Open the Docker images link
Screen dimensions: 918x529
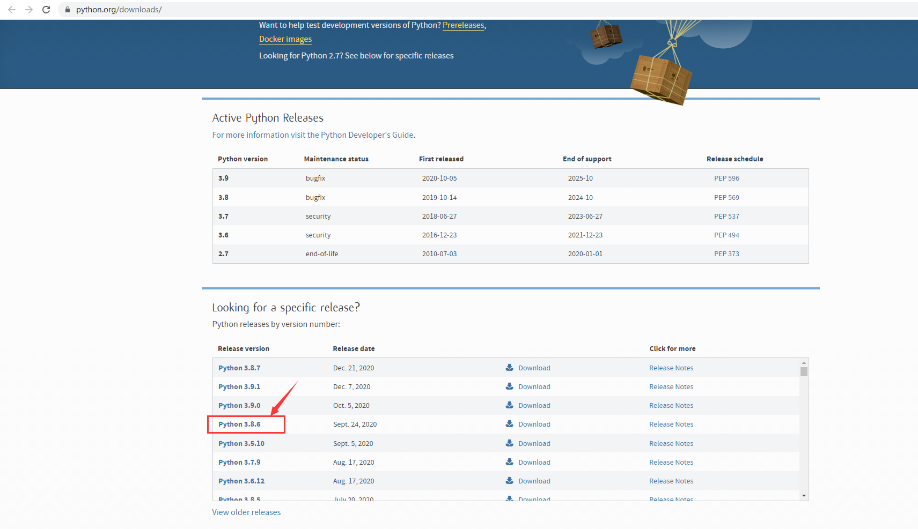285,39
